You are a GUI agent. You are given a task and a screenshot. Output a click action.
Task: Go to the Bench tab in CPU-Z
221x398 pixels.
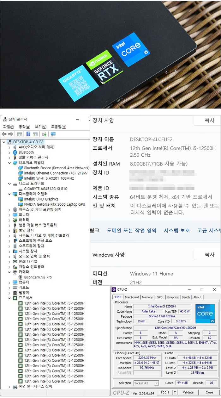pyautogui.click(x=186, y=297)
